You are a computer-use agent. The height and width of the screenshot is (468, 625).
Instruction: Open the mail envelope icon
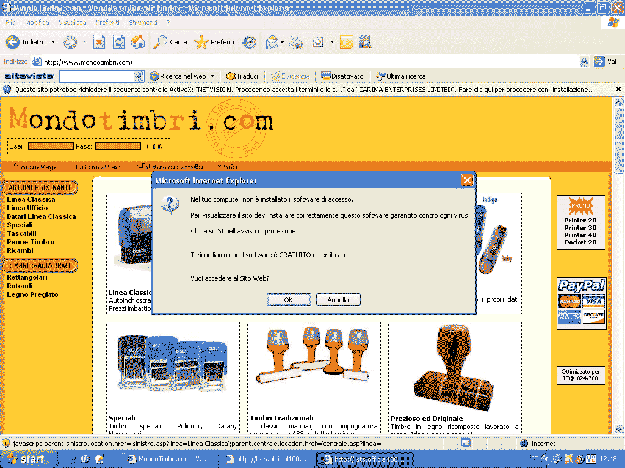272,42
